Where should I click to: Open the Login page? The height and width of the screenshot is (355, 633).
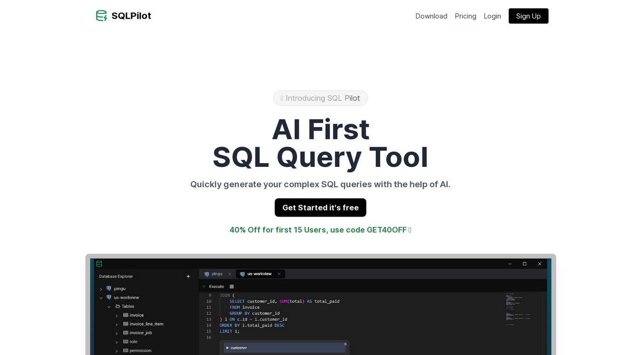click(x=492, y=16)
